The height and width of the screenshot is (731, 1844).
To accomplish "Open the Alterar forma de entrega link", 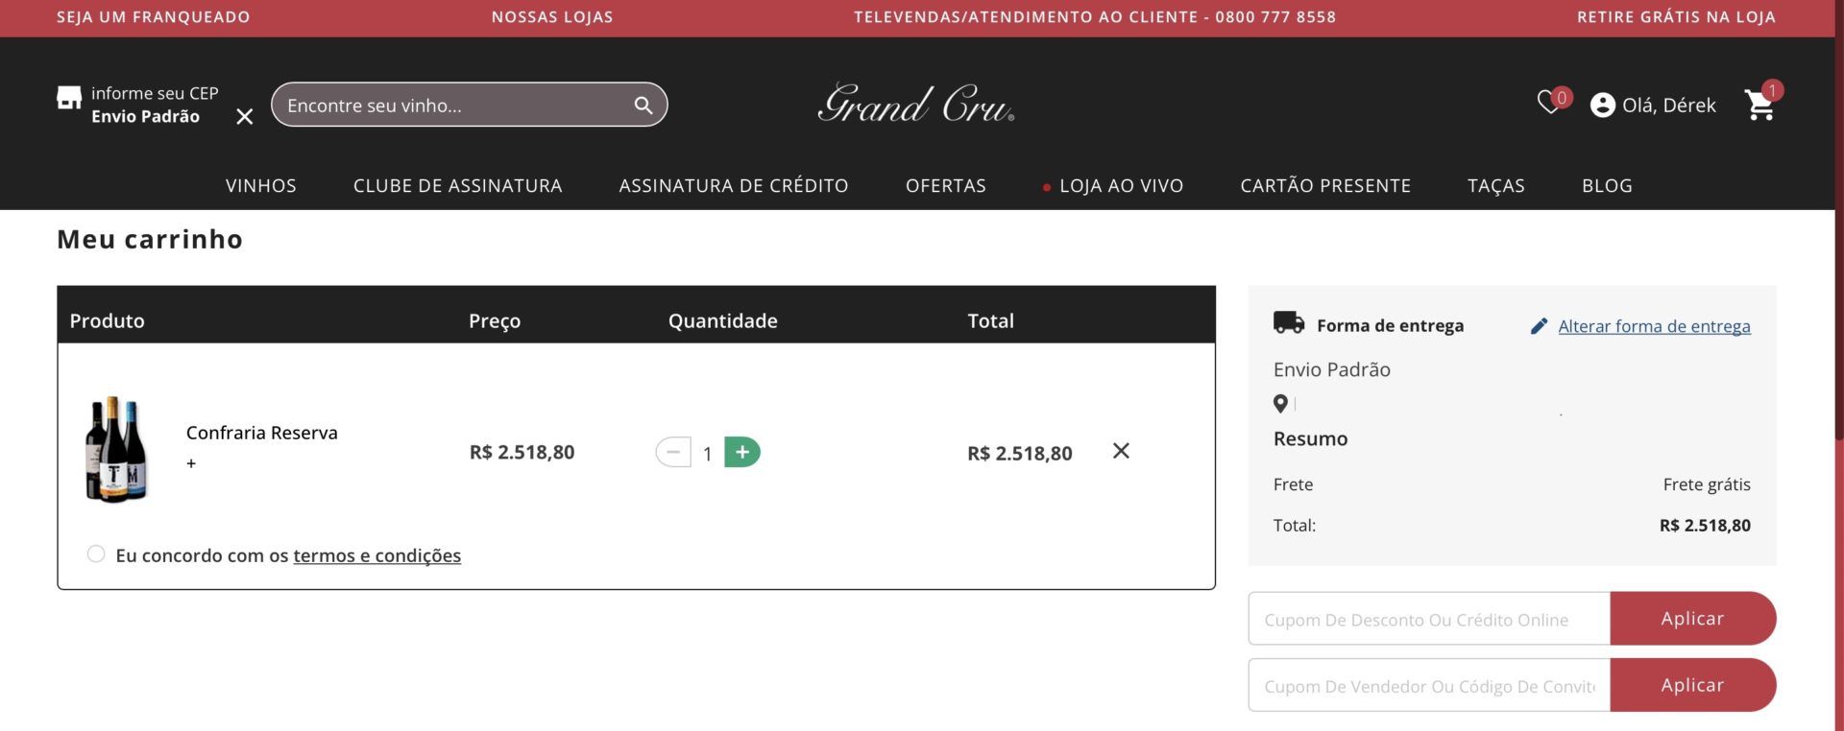I will click(x=1654, y=326).
